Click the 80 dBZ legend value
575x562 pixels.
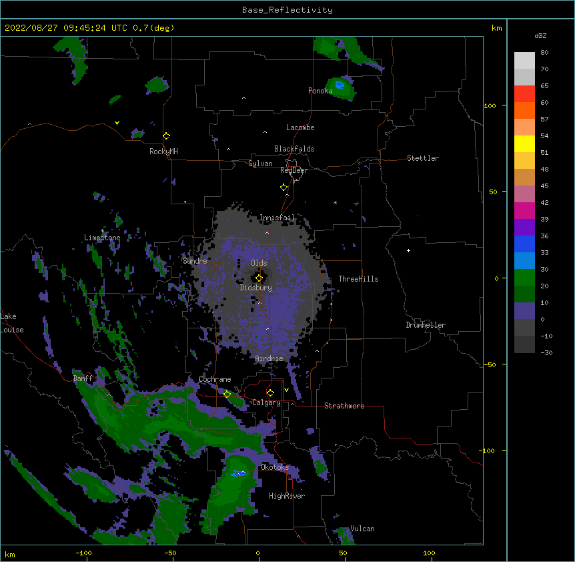tap(544, 53)
